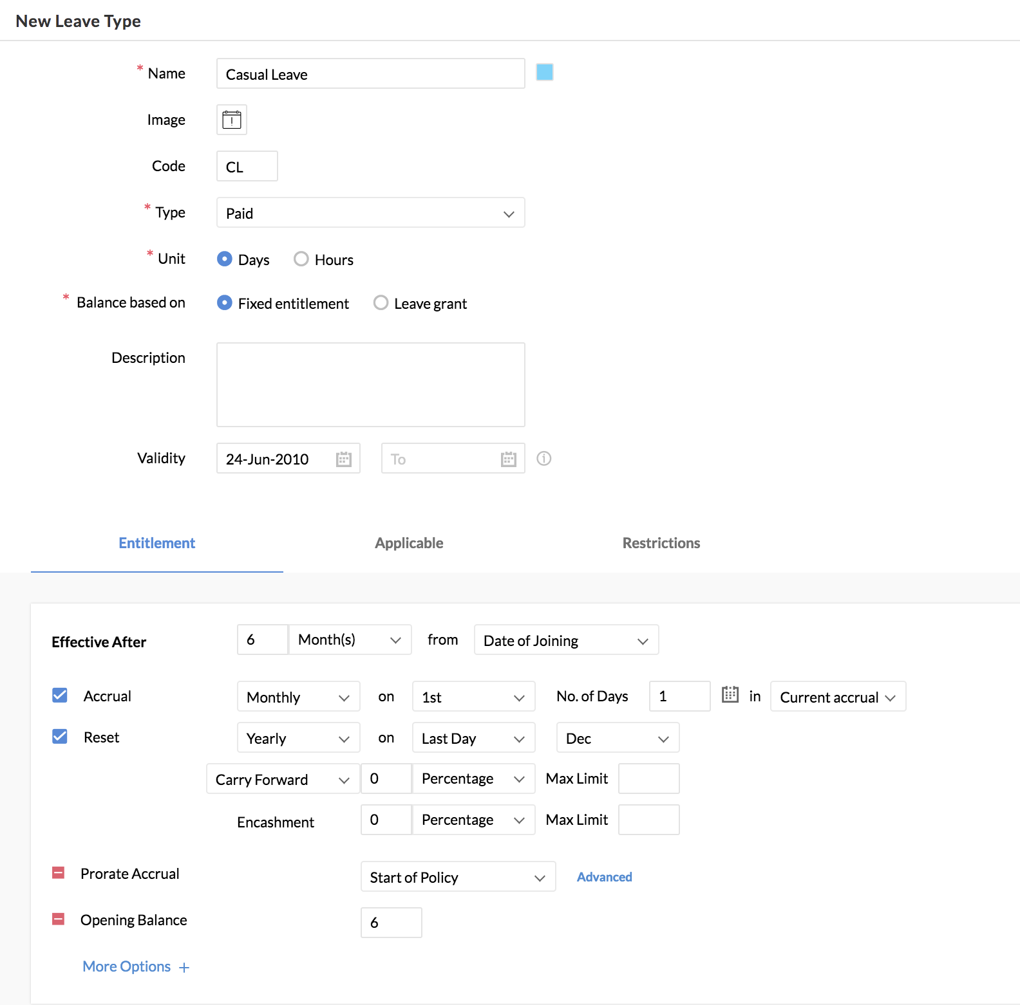The image size is (1020, 1005).
Task: Remove the Prorate Accrual option
Action: coord(59,873)
